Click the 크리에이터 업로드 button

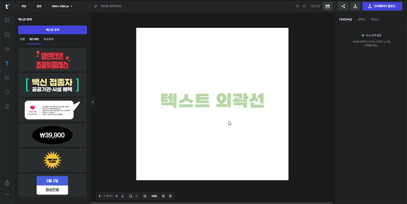click(382, 6)
